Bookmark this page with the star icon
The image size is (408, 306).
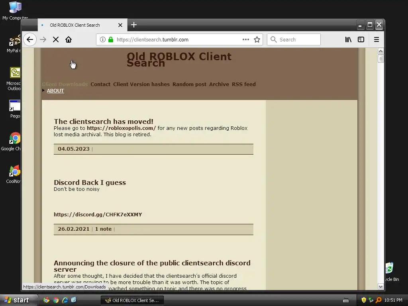coord(257,39)
